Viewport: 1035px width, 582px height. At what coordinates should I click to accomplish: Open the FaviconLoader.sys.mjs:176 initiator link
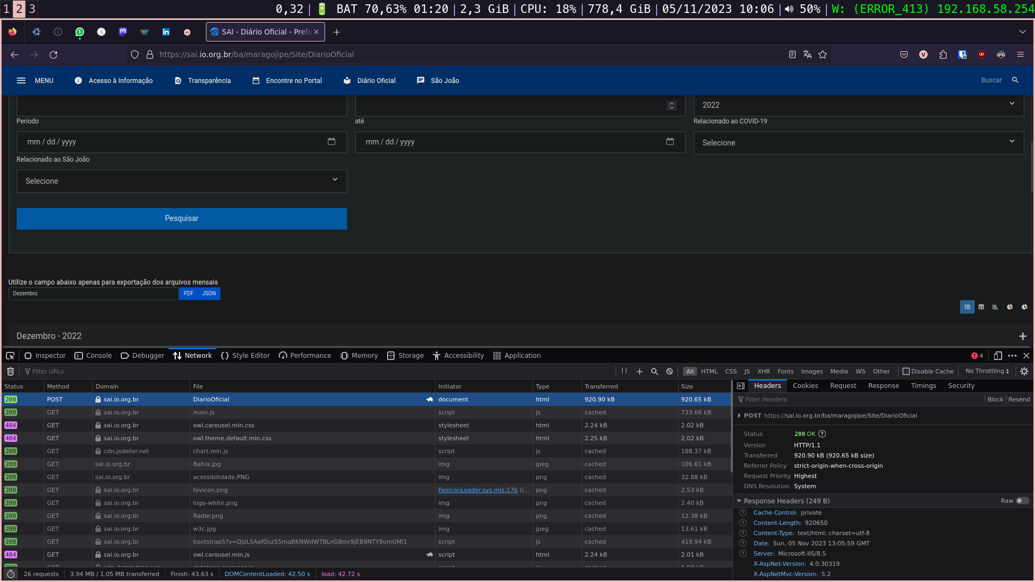478,490
